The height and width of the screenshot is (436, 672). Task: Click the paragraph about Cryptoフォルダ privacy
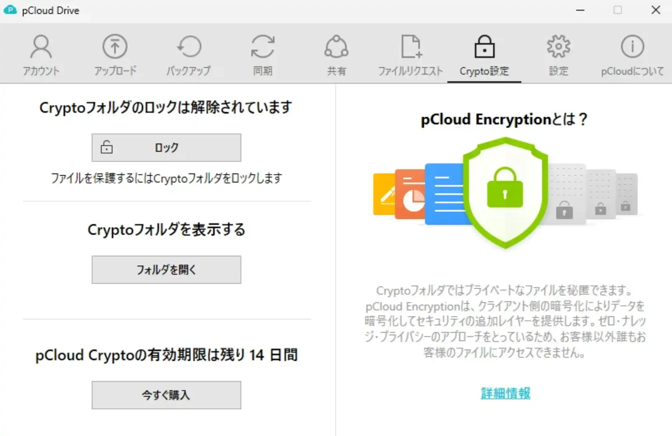pyautogui.click(x=505, y=321)
